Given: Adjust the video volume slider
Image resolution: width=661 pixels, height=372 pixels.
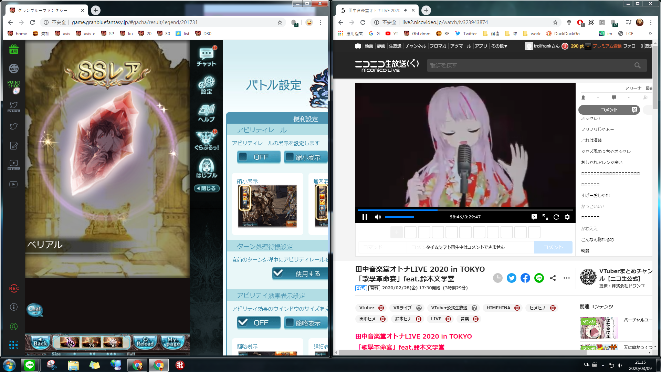Looking at the screenshot, I should tap(399, 217).
